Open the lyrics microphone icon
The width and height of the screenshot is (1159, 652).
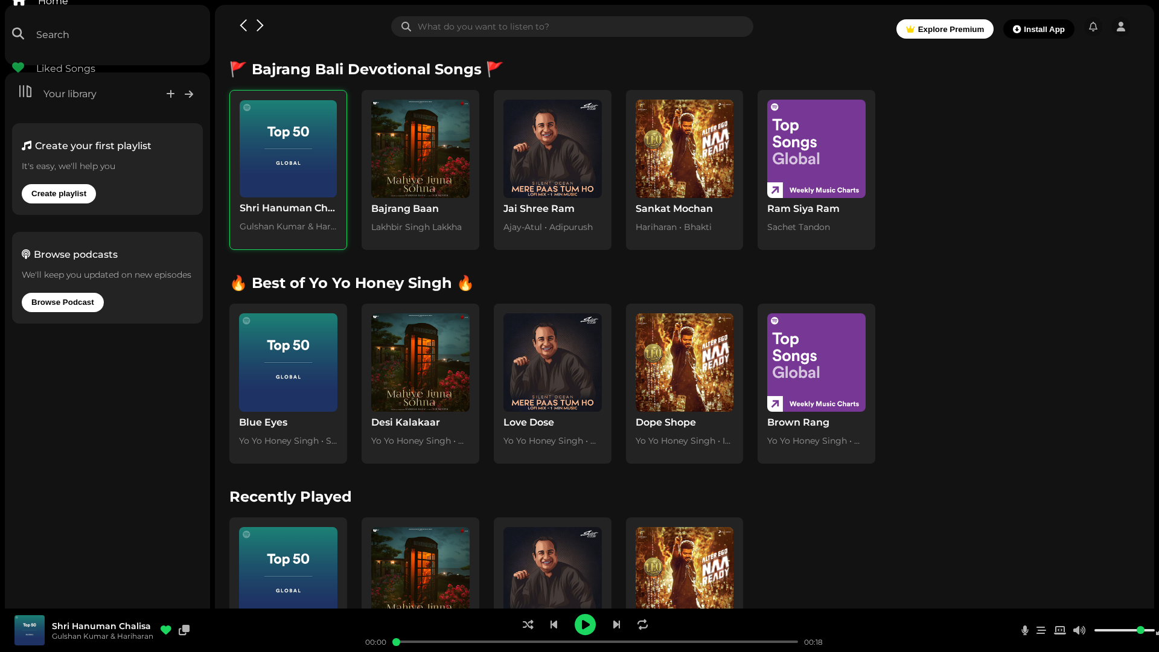tap(1024, 630)
